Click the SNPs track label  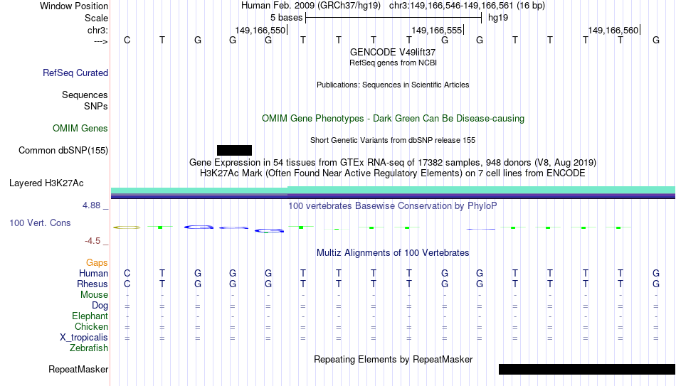[96, 106]
